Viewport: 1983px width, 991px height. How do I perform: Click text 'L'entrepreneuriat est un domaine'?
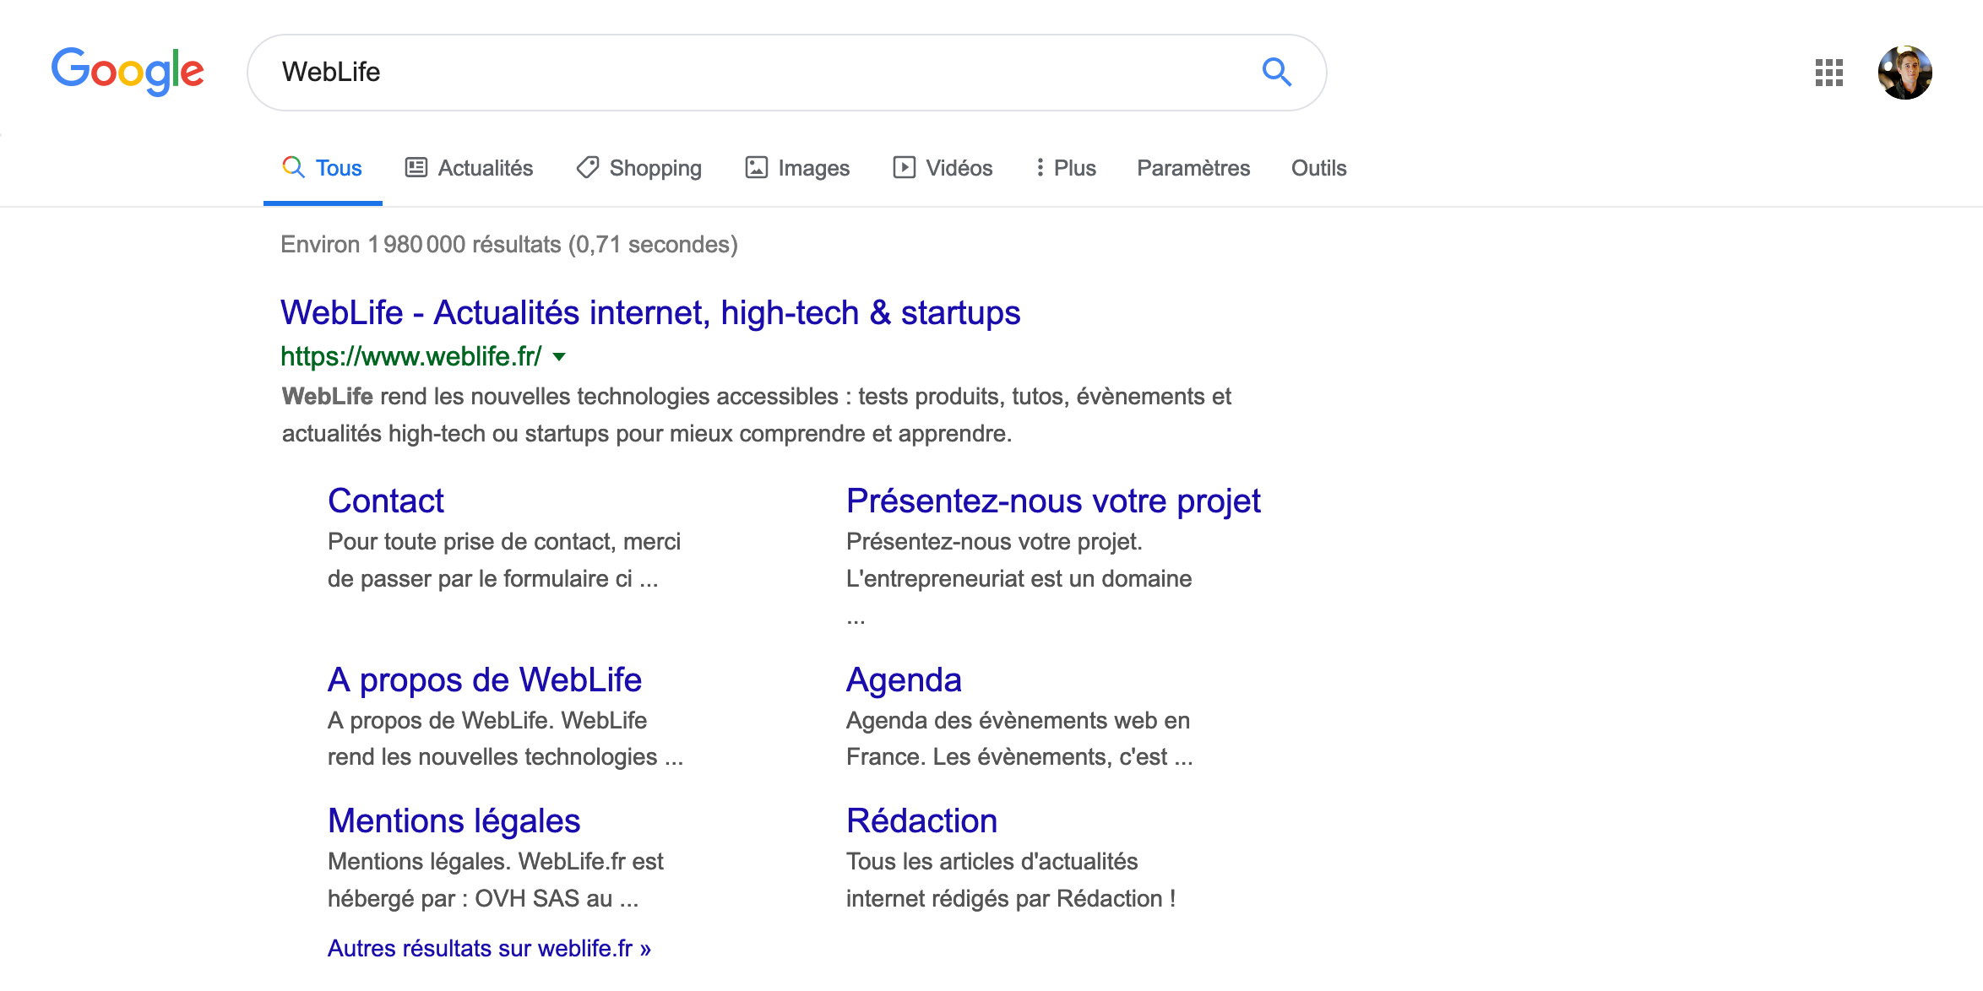pyautogui.click(x=1019, y=578)
